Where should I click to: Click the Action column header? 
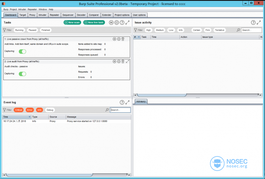(190, 37)
